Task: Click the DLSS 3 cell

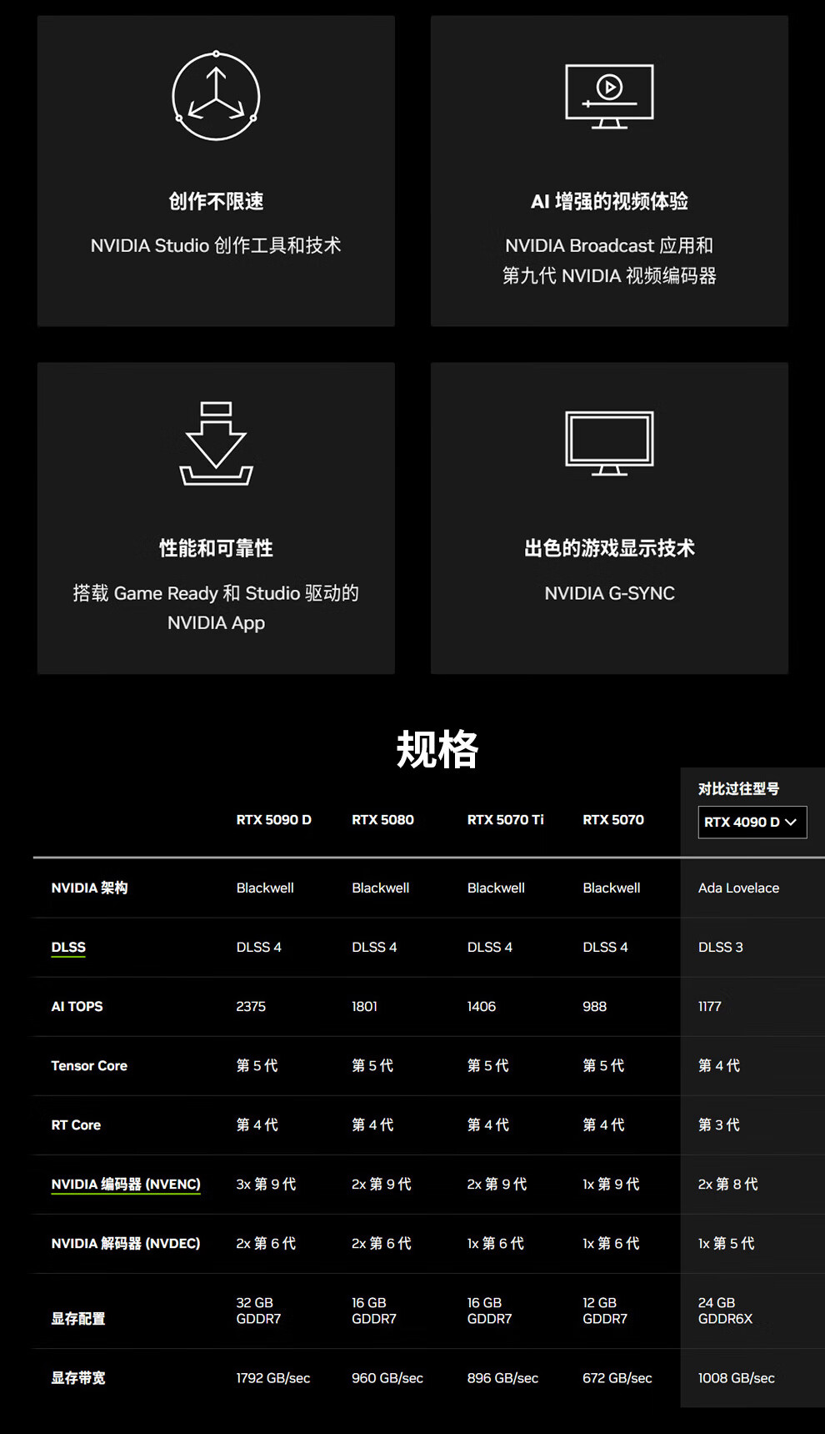Action: pyautogui.click(x=720, y=947)
